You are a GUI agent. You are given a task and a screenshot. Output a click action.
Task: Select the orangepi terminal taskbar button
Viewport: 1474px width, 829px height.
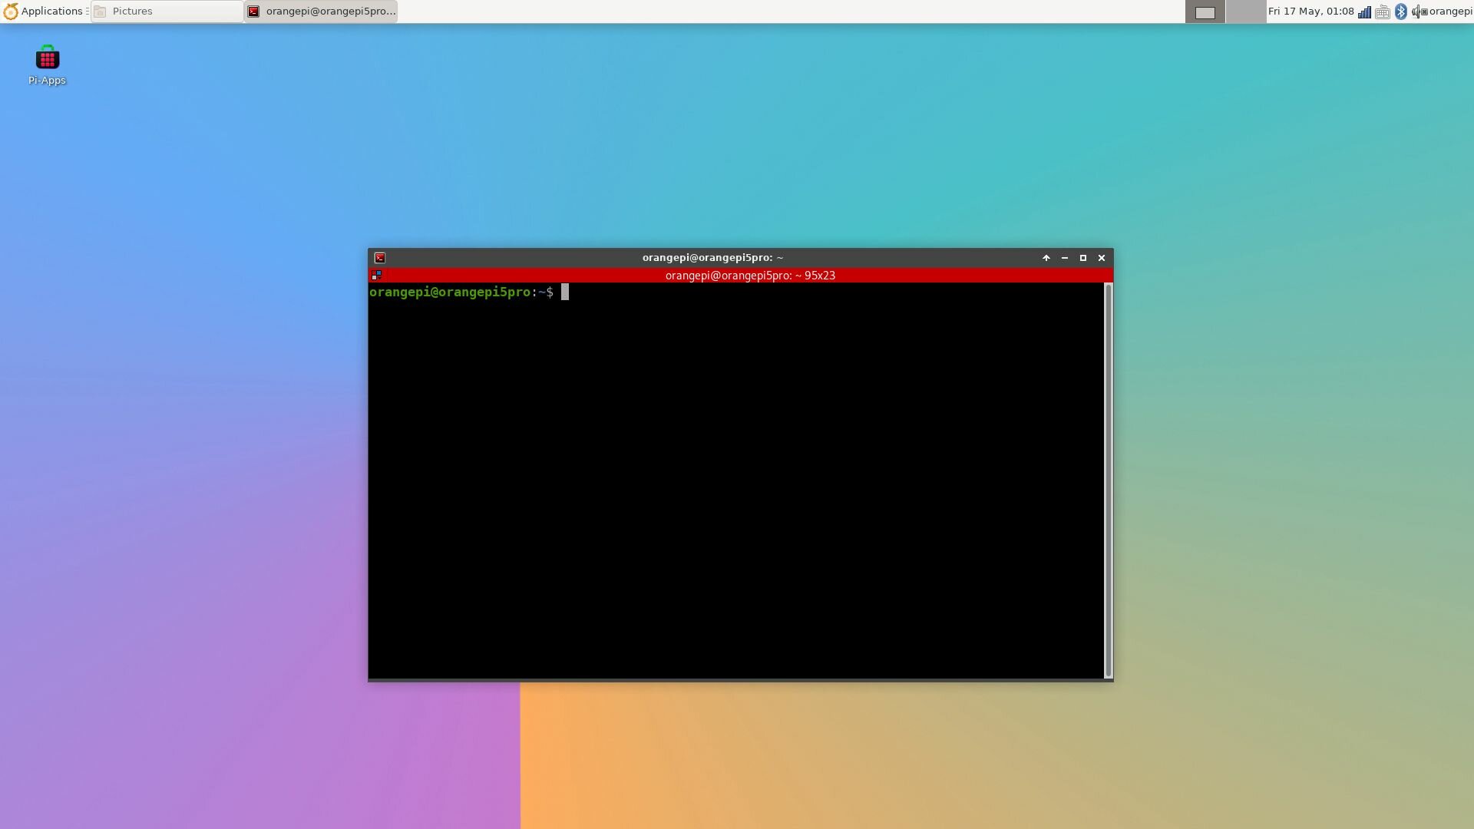coord(321,12)
